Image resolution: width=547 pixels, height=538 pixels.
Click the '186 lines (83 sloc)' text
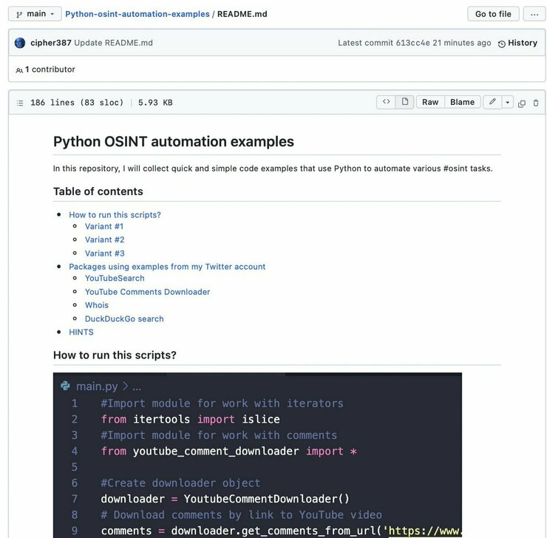pos(77,103)
